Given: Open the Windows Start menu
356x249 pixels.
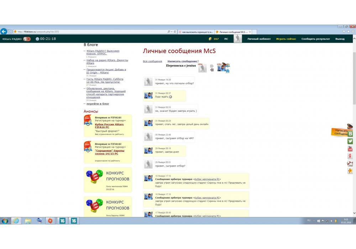Looking at the screenshot, I should (5, 221).
